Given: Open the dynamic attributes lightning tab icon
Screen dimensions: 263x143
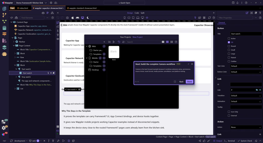Looking at the screenshot, I should (260, 13).
